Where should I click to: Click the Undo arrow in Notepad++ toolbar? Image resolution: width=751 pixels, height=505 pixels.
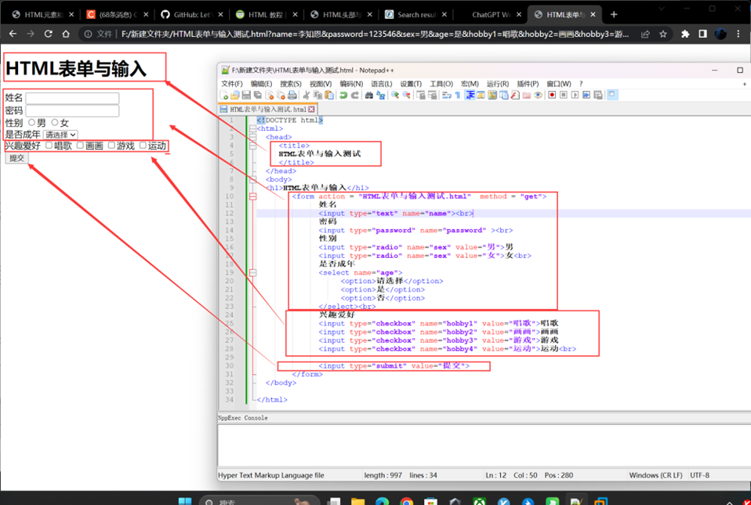[x=343, y=95]
